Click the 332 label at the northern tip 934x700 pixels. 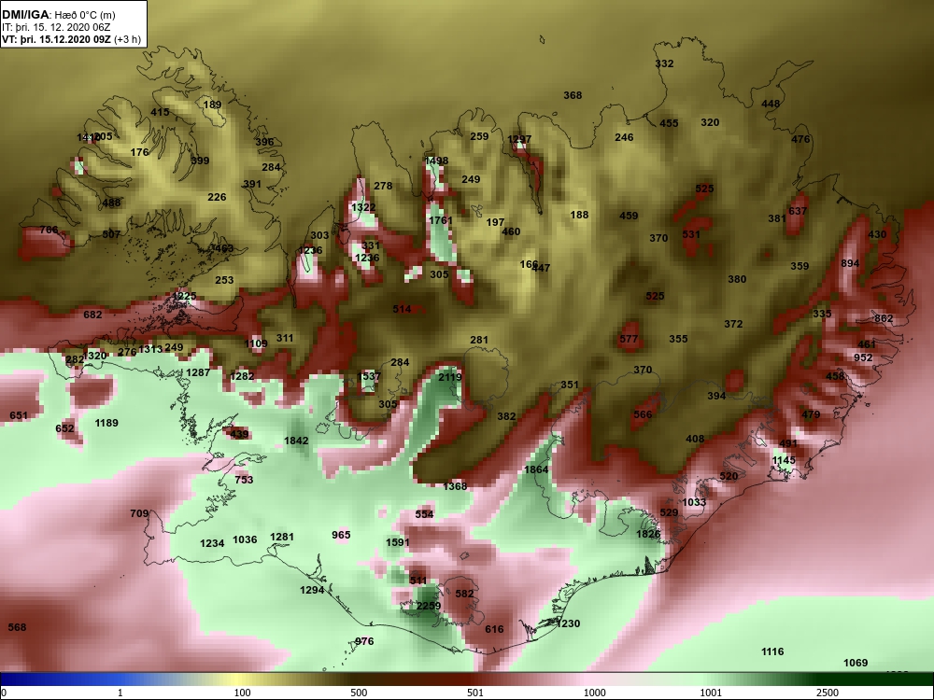pyautogui.click(x=664, y=63)
